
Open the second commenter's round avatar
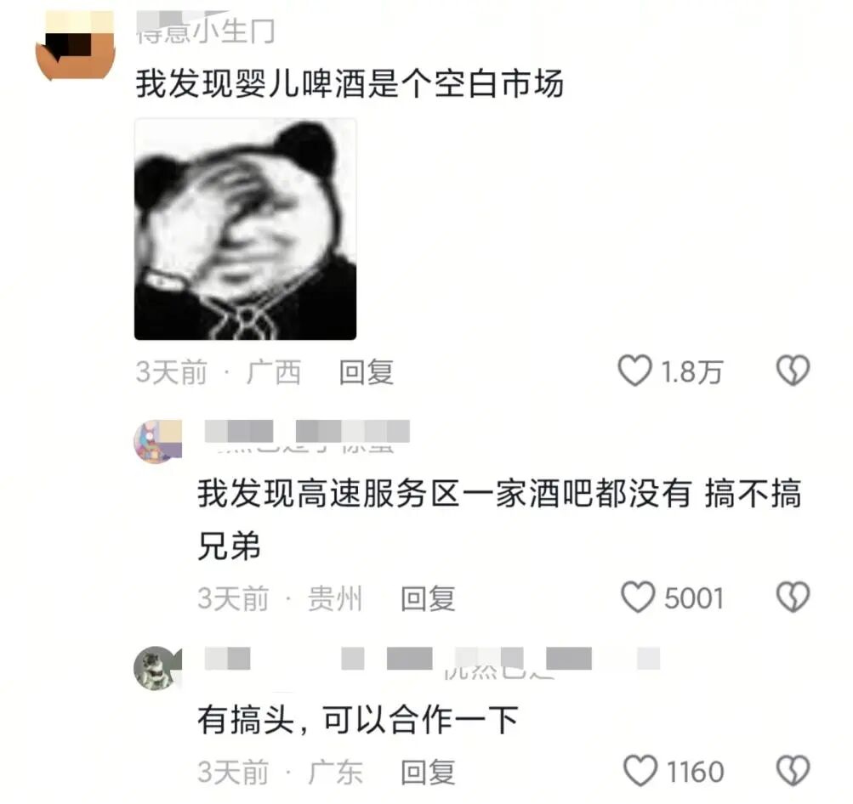pos(158,441)
